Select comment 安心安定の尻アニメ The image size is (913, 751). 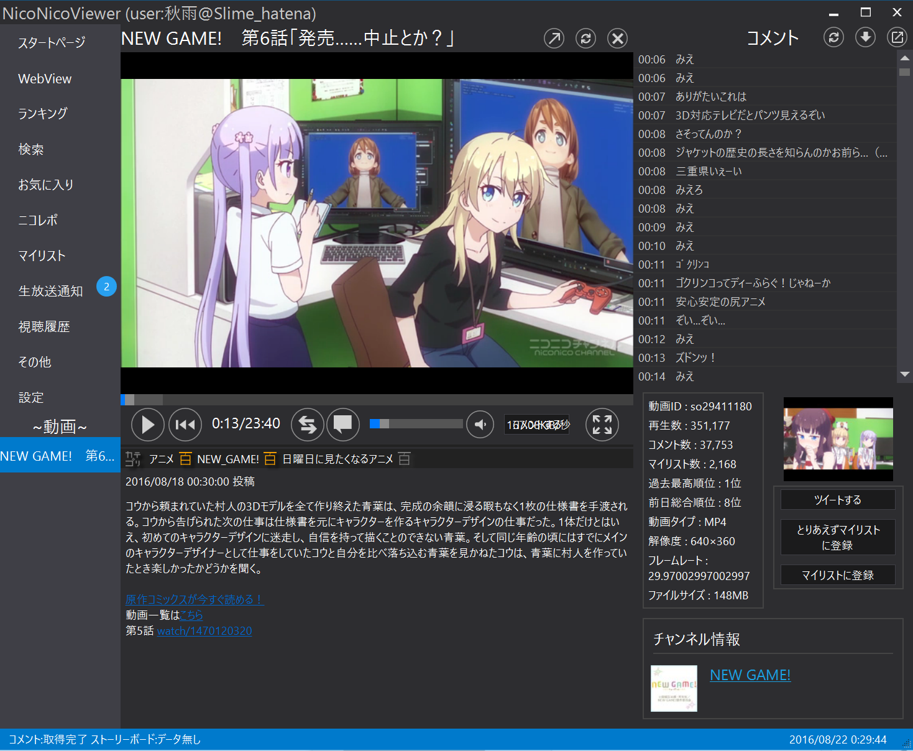tap(766, 302)
